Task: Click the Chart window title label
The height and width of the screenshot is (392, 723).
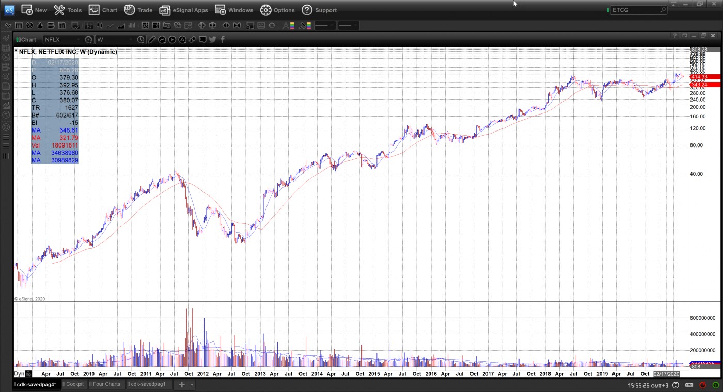Action: 28,39
